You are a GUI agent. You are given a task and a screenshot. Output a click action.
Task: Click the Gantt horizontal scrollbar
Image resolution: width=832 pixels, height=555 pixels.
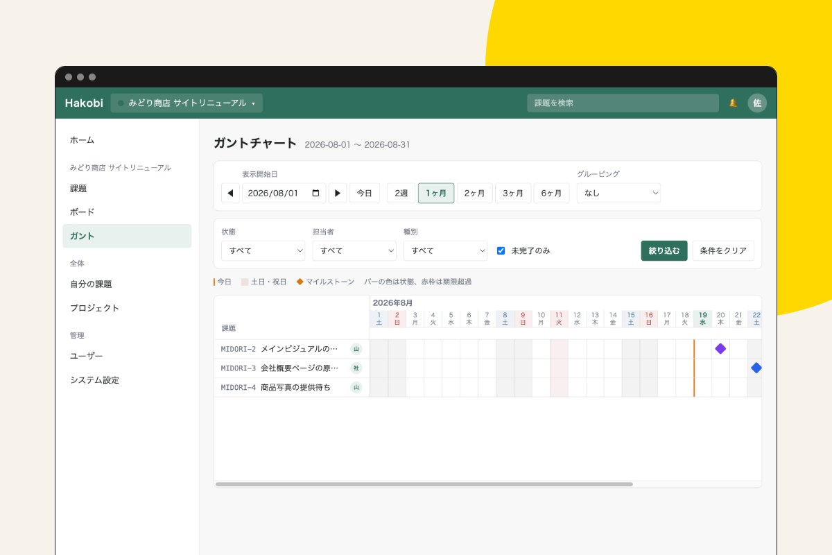424,484
